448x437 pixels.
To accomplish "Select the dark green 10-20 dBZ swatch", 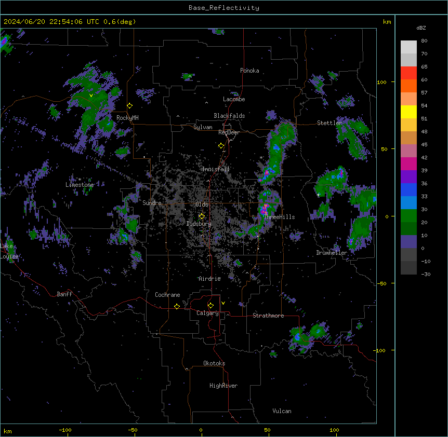I will pos(409,229).
